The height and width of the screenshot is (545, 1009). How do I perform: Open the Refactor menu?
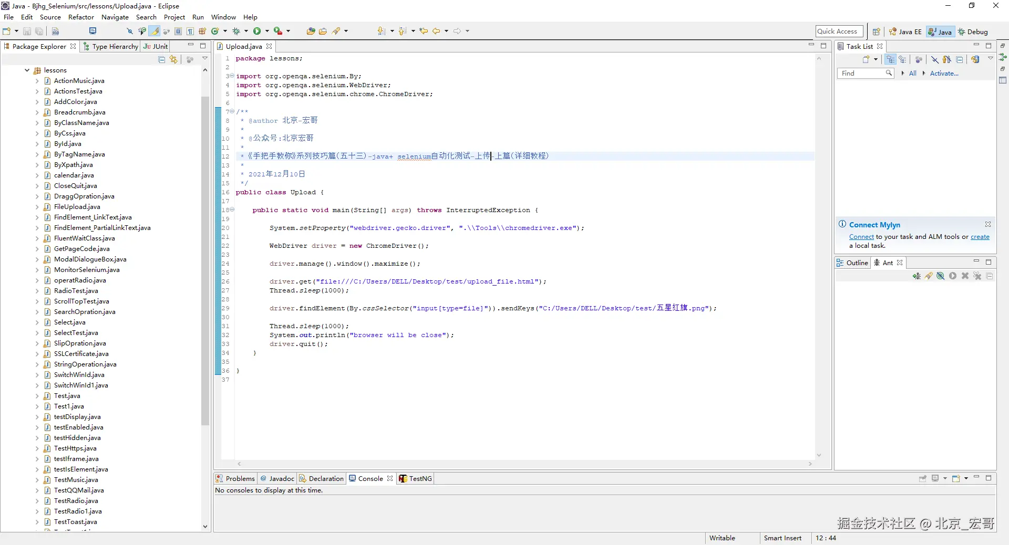81,17
